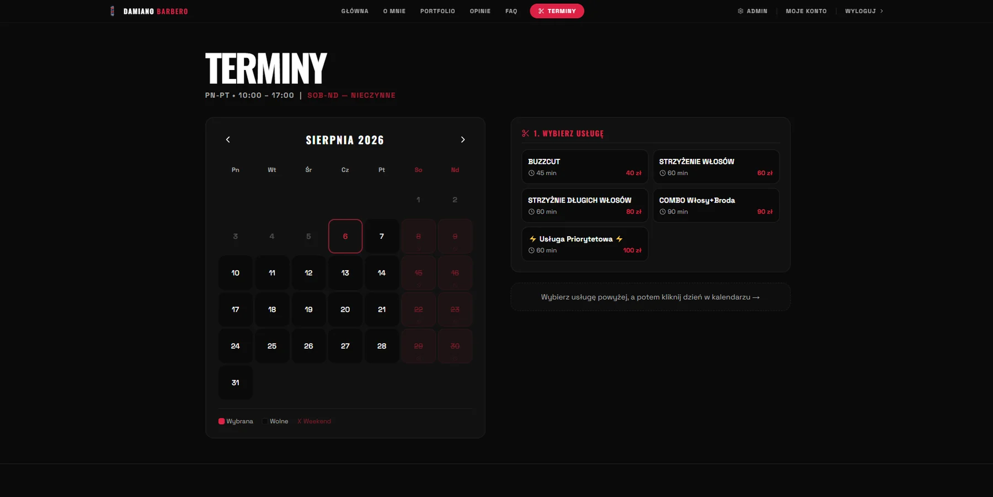Click the dark Wolne legend swatch
993x497 pixels.
click(x=265, y=421)
